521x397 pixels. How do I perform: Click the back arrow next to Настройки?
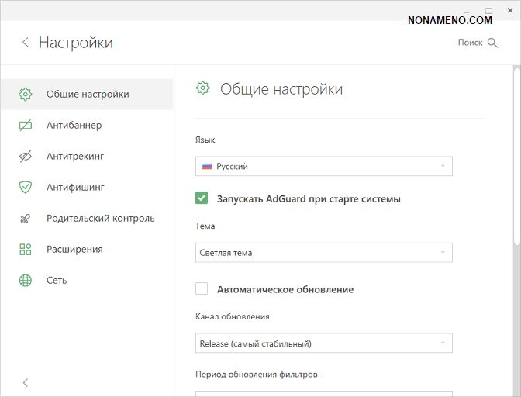[25, 43]
